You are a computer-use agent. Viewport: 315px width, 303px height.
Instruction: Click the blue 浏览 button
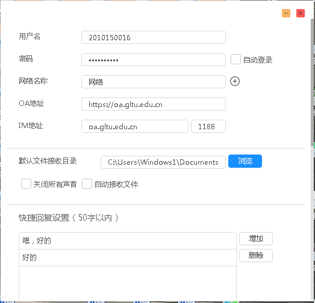pos(245,161)
